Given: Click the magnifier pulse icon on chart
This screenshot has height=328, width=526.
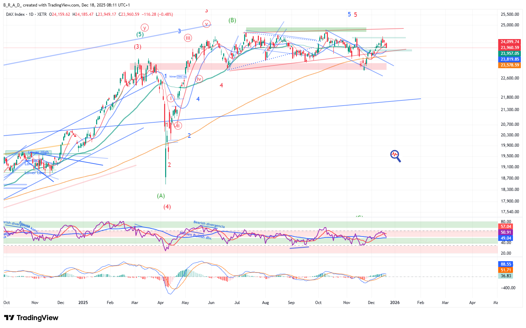Looking at the screenshot, I should tap(395, 156).
